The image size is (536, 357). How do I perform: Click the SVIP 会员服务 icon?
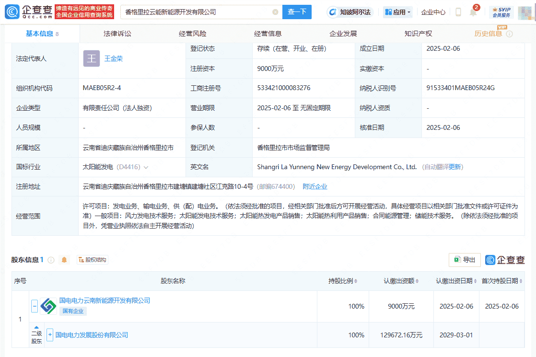point(501,12)
